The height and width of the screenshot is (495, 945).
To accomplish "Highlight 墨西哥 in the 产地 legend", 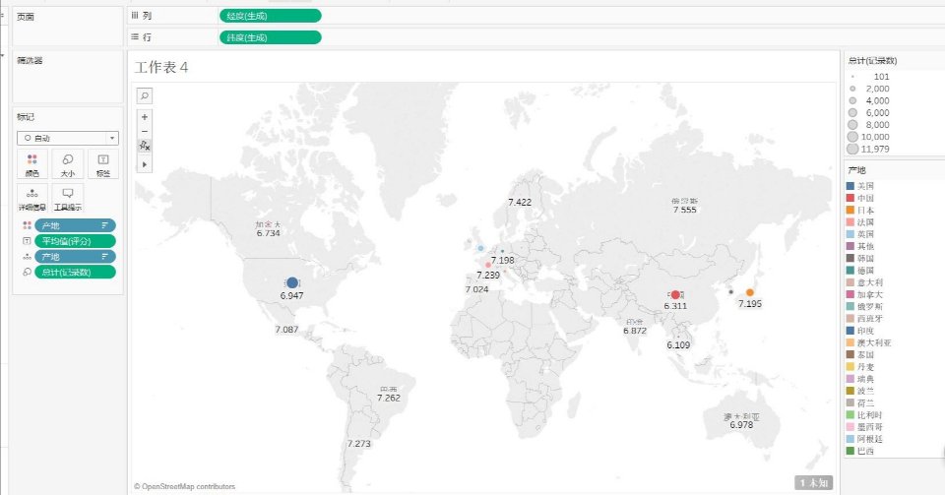I will pos(869,427).
